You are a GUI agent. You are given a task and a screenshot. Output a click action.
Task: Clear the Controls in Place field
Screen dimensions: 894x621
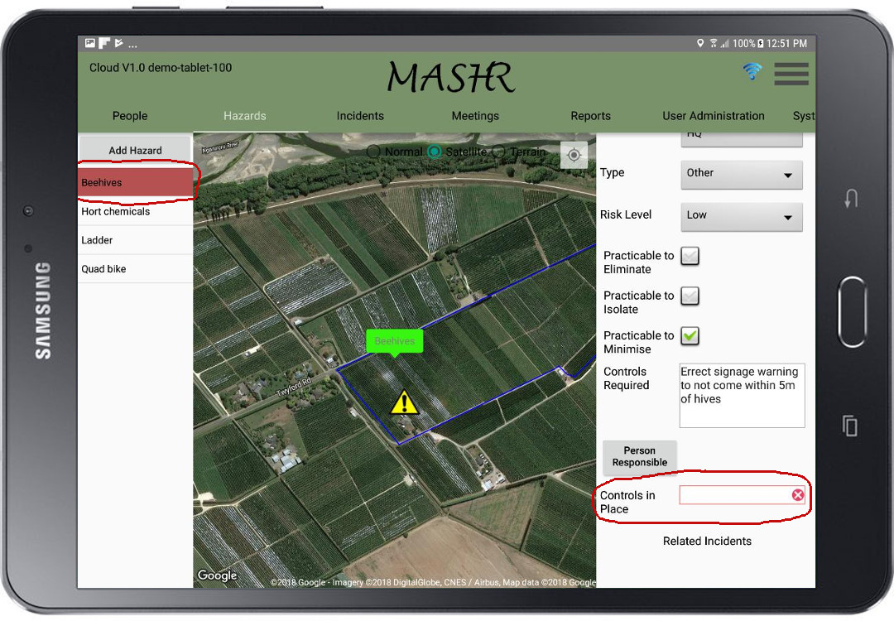coord(797,495)
